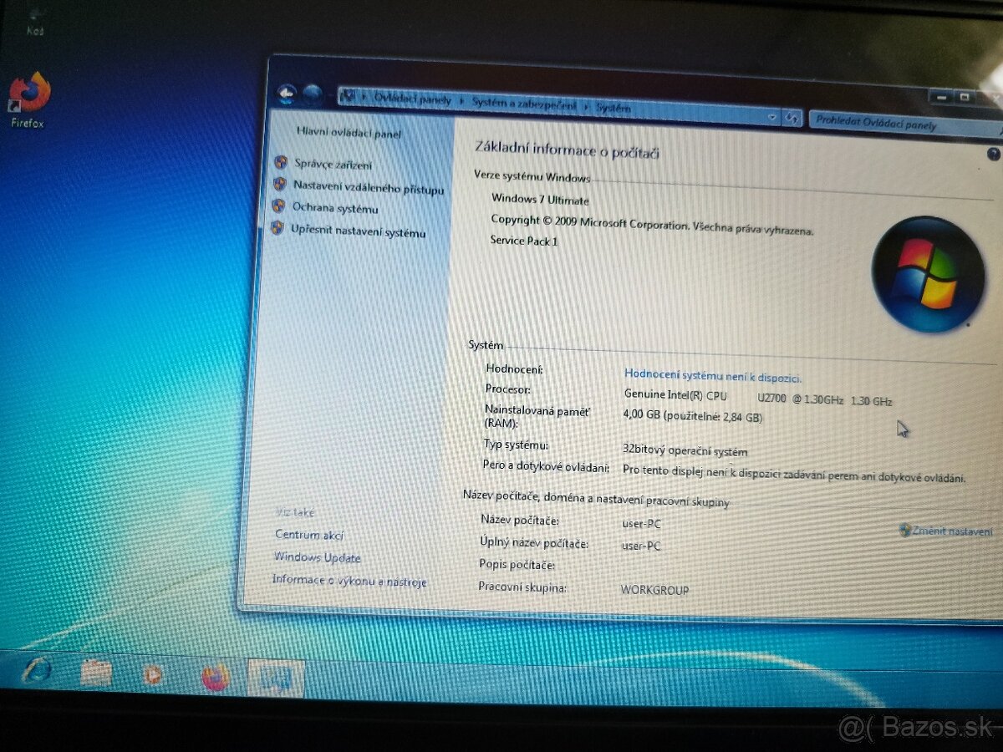1003x752 pixels.
Task: Open the Firefox desktop shortcut
Action: pos(29,100)
